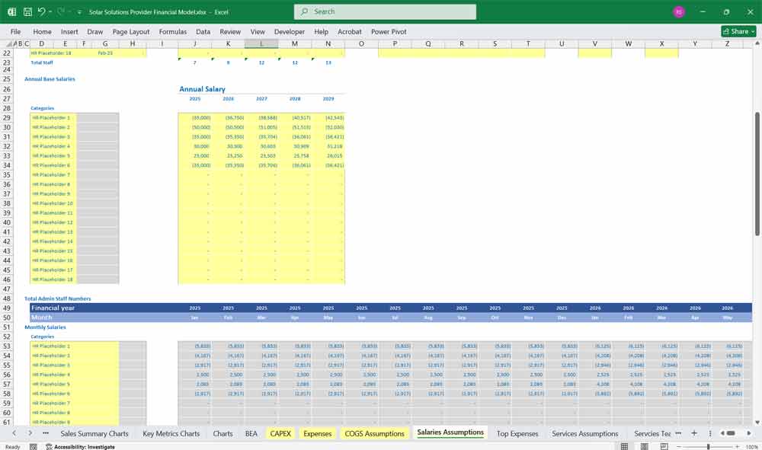The image size is (762, 450).
Task: Enable Normal view on the status bar
Action: pos(623,445)
